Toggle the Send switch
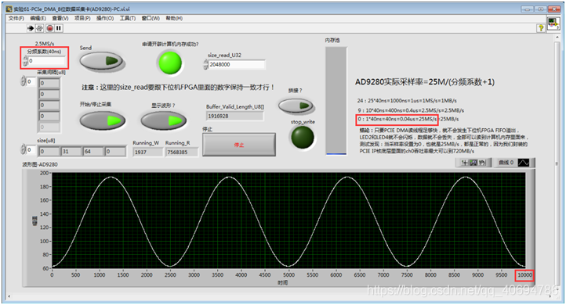The image size is (566, 305). pos(102,62)
